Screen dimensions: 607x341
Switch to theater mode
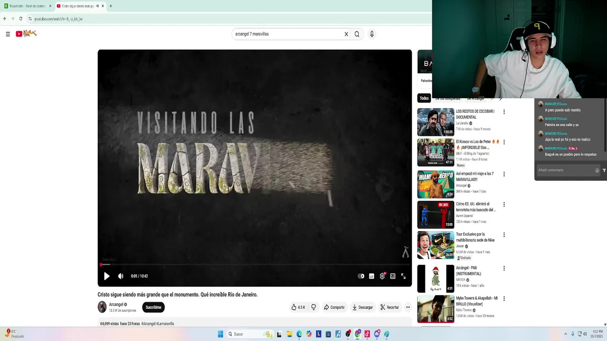(x=393, y=276)
